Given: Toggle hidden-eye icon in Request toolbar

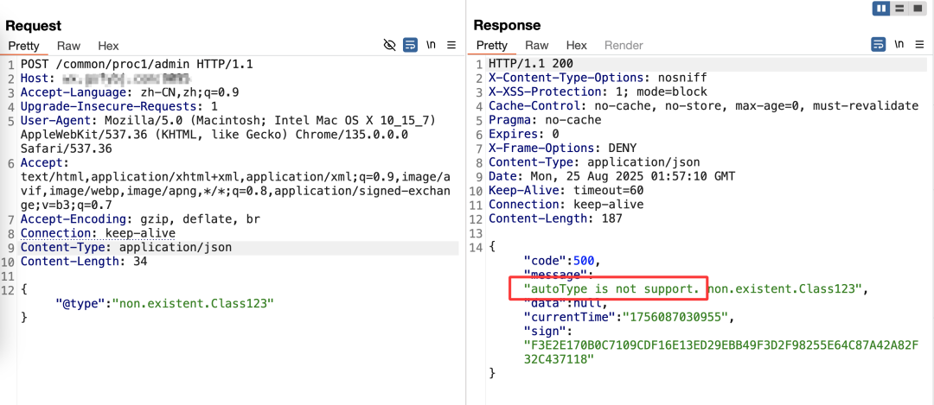Looking at the screenshot, I should pos(389,45).
